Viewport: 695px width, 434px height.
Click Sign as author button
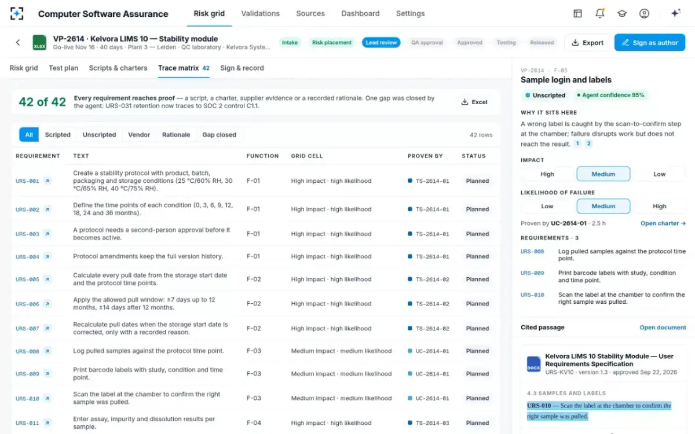[x=650, y=42]
